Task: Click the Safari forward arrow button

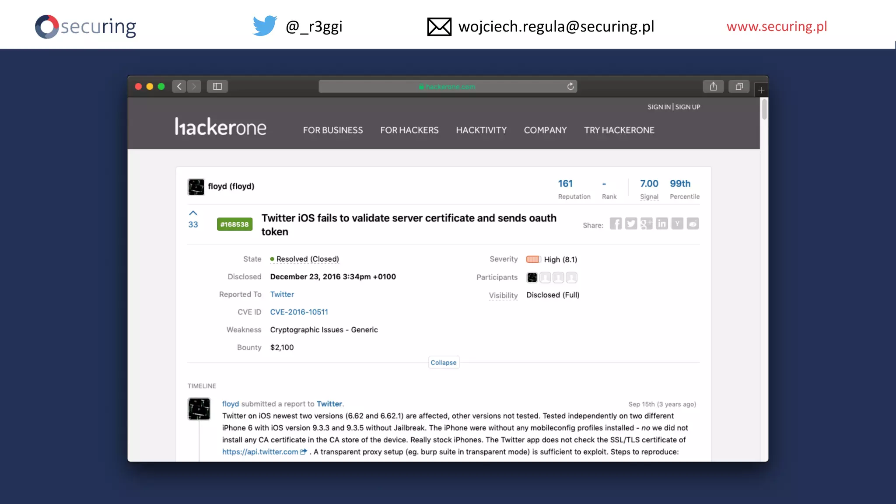Action: (x=194, y=86)
